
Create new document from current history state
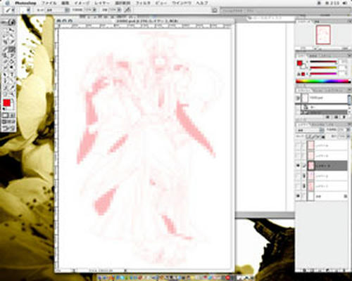click(328, 117)
